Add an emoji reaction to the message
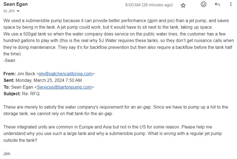237x159 pixels. [x=203, y=4]
